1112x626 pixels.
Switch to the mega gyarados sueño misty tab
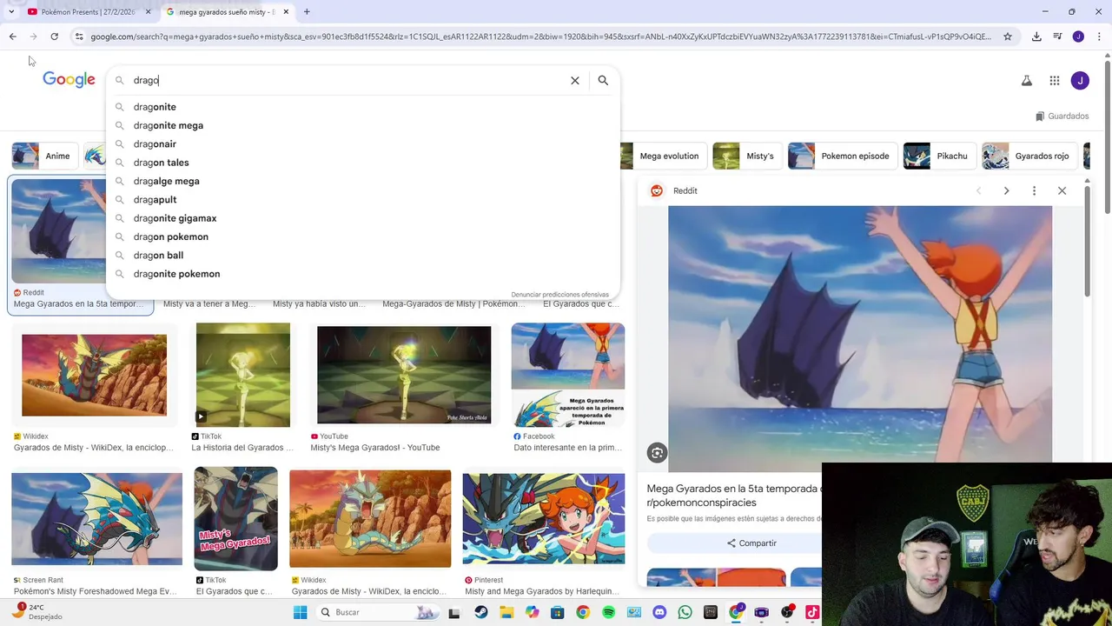(x=226, y=12)
